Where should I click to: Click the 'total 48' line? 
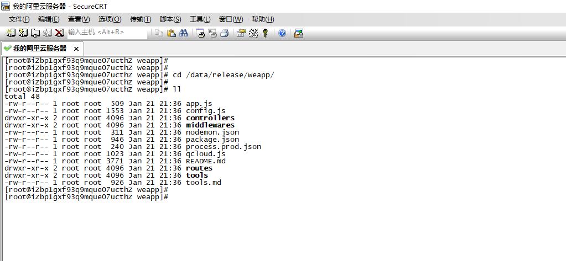click(22, 97)
